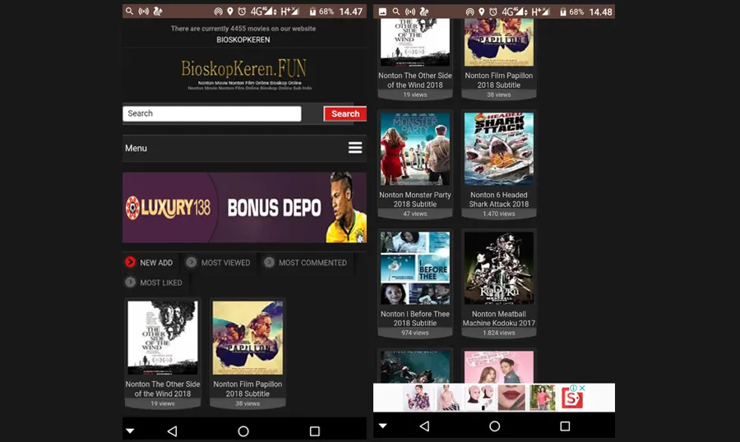Select the MOST COMMENTED tab
Viewport: 740px width, 442px height.
pyautogui.click(x=306, y=262)
